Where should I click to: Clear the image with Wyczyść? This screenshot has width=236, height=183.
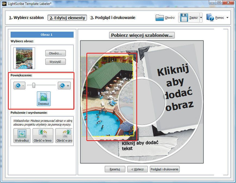55,61
